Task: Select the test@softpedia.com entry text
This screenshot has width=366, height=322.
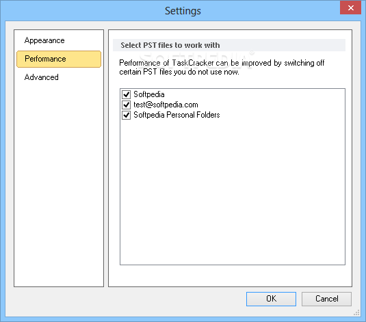Action: tap(166, 105)
